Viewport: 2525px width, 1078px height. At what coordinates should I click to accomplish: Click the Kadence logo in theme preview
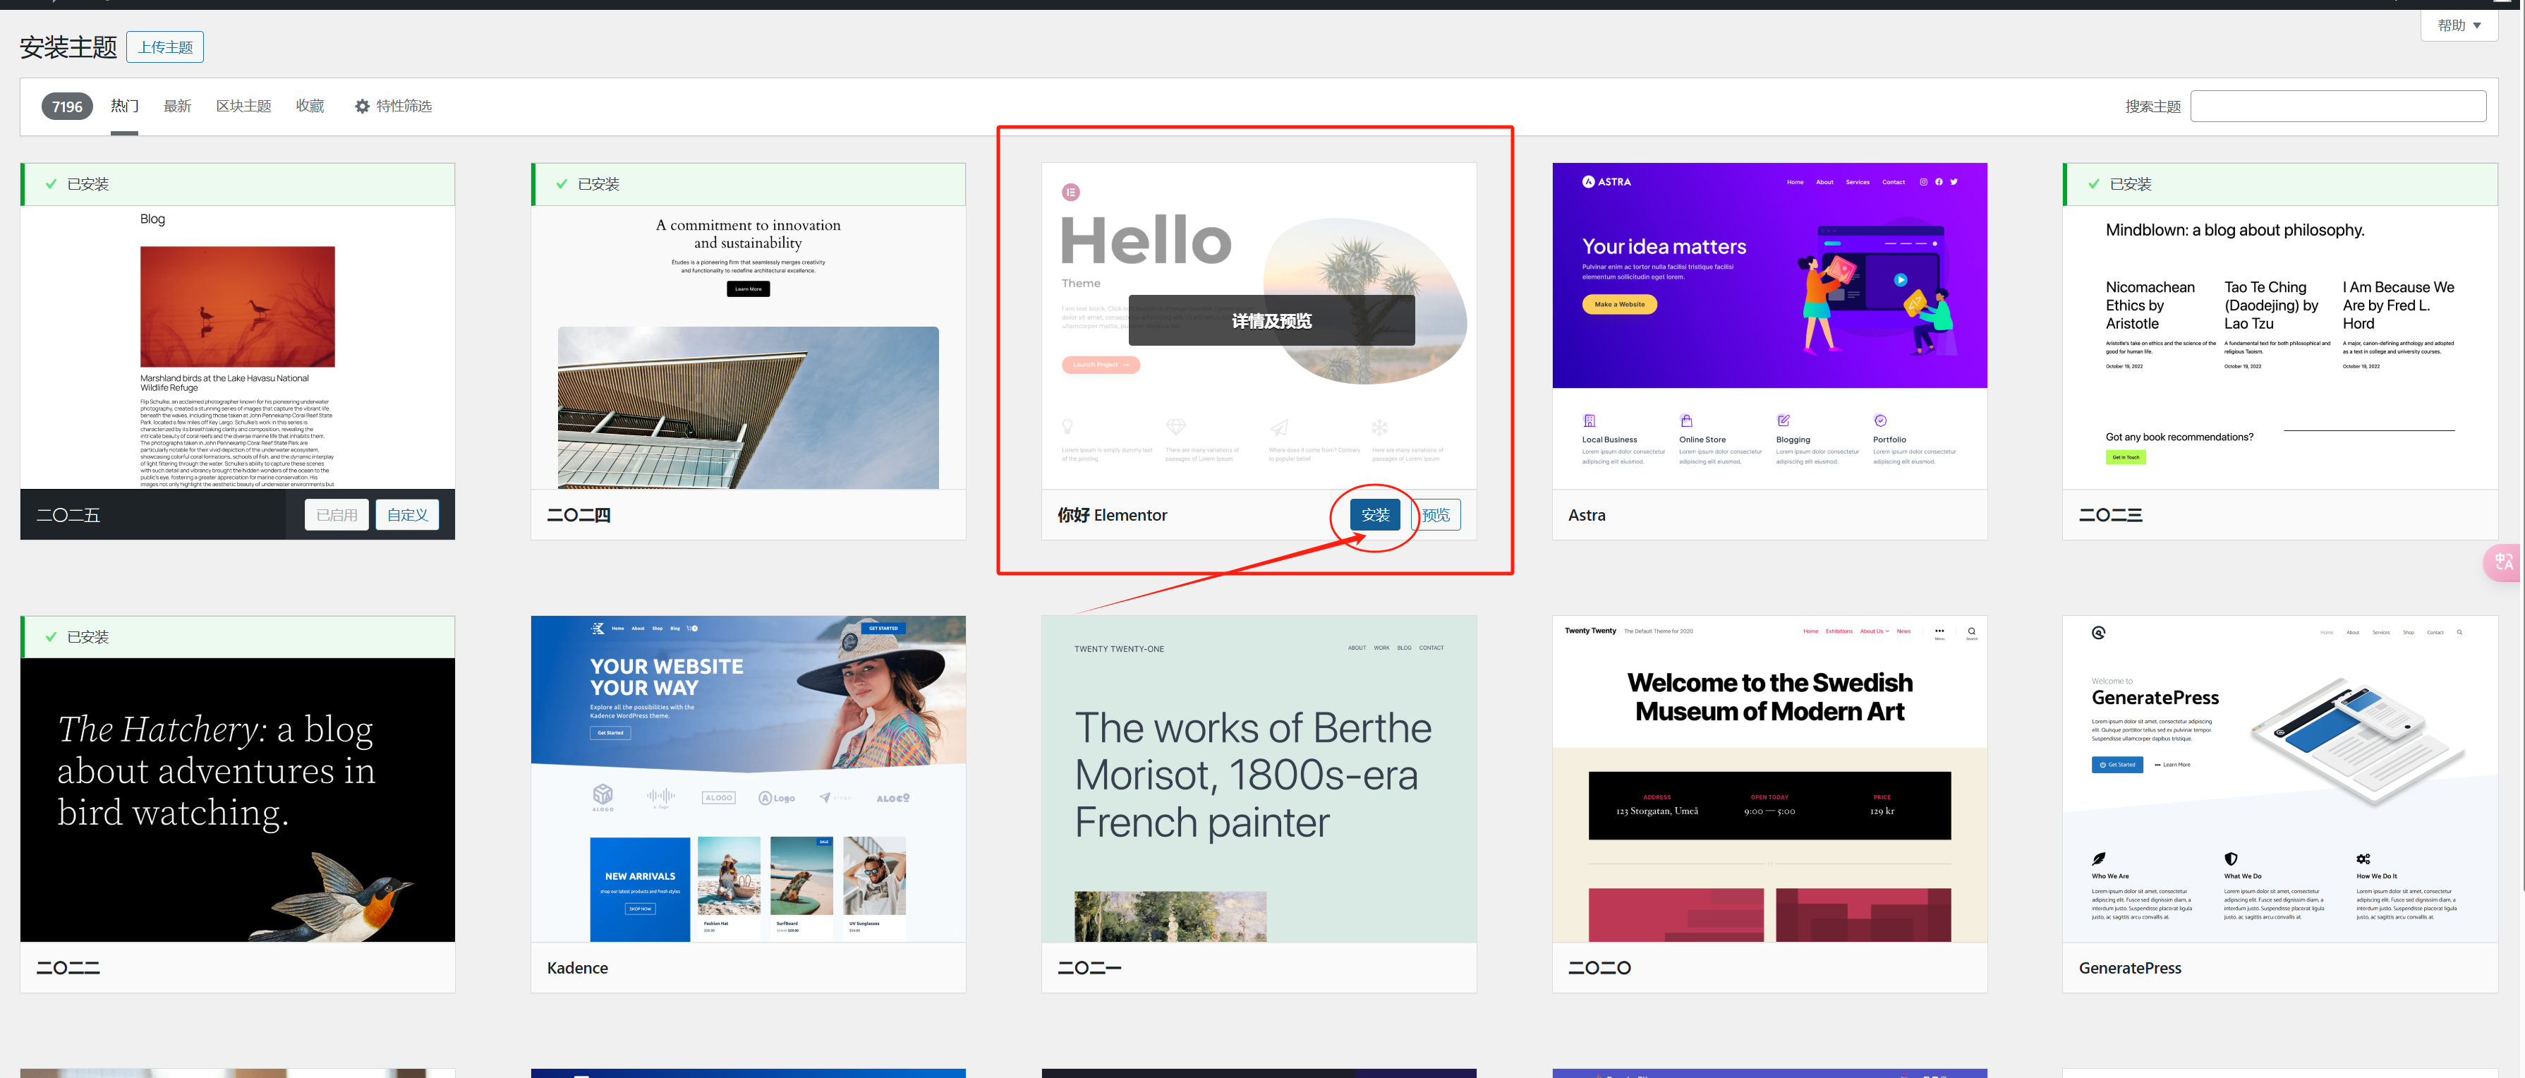tap(598, 628)
